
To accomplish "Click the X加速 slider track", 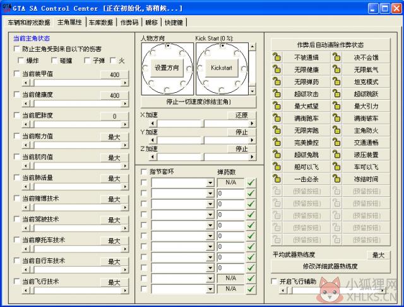I will [203, 123].
